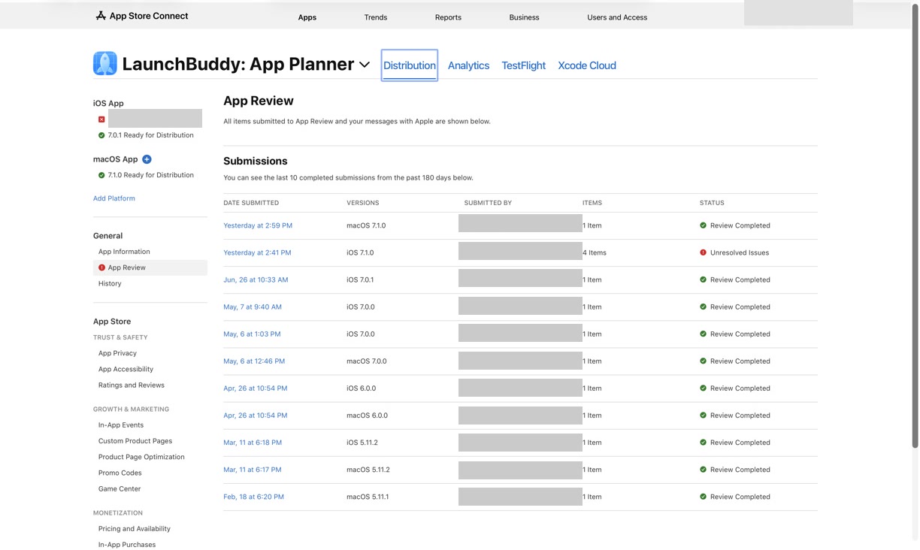This screenshot has width=920, height=550.
Task: Click the DATE SUBMITTED column header
Action: coord(251,203)
